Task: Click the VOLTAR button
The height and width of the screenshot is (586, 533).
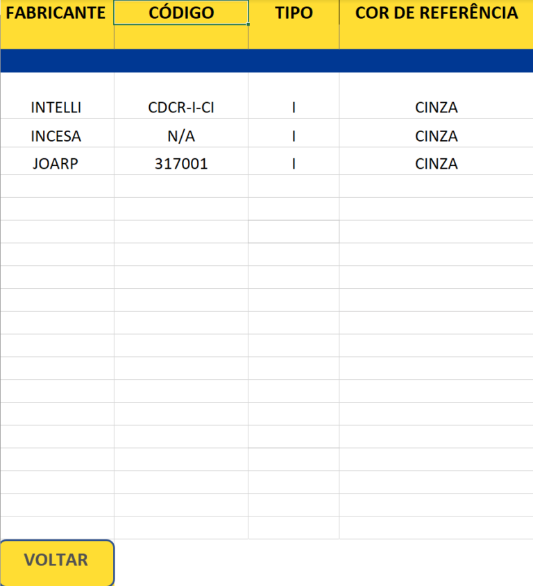Action: (x=56, y=561)
